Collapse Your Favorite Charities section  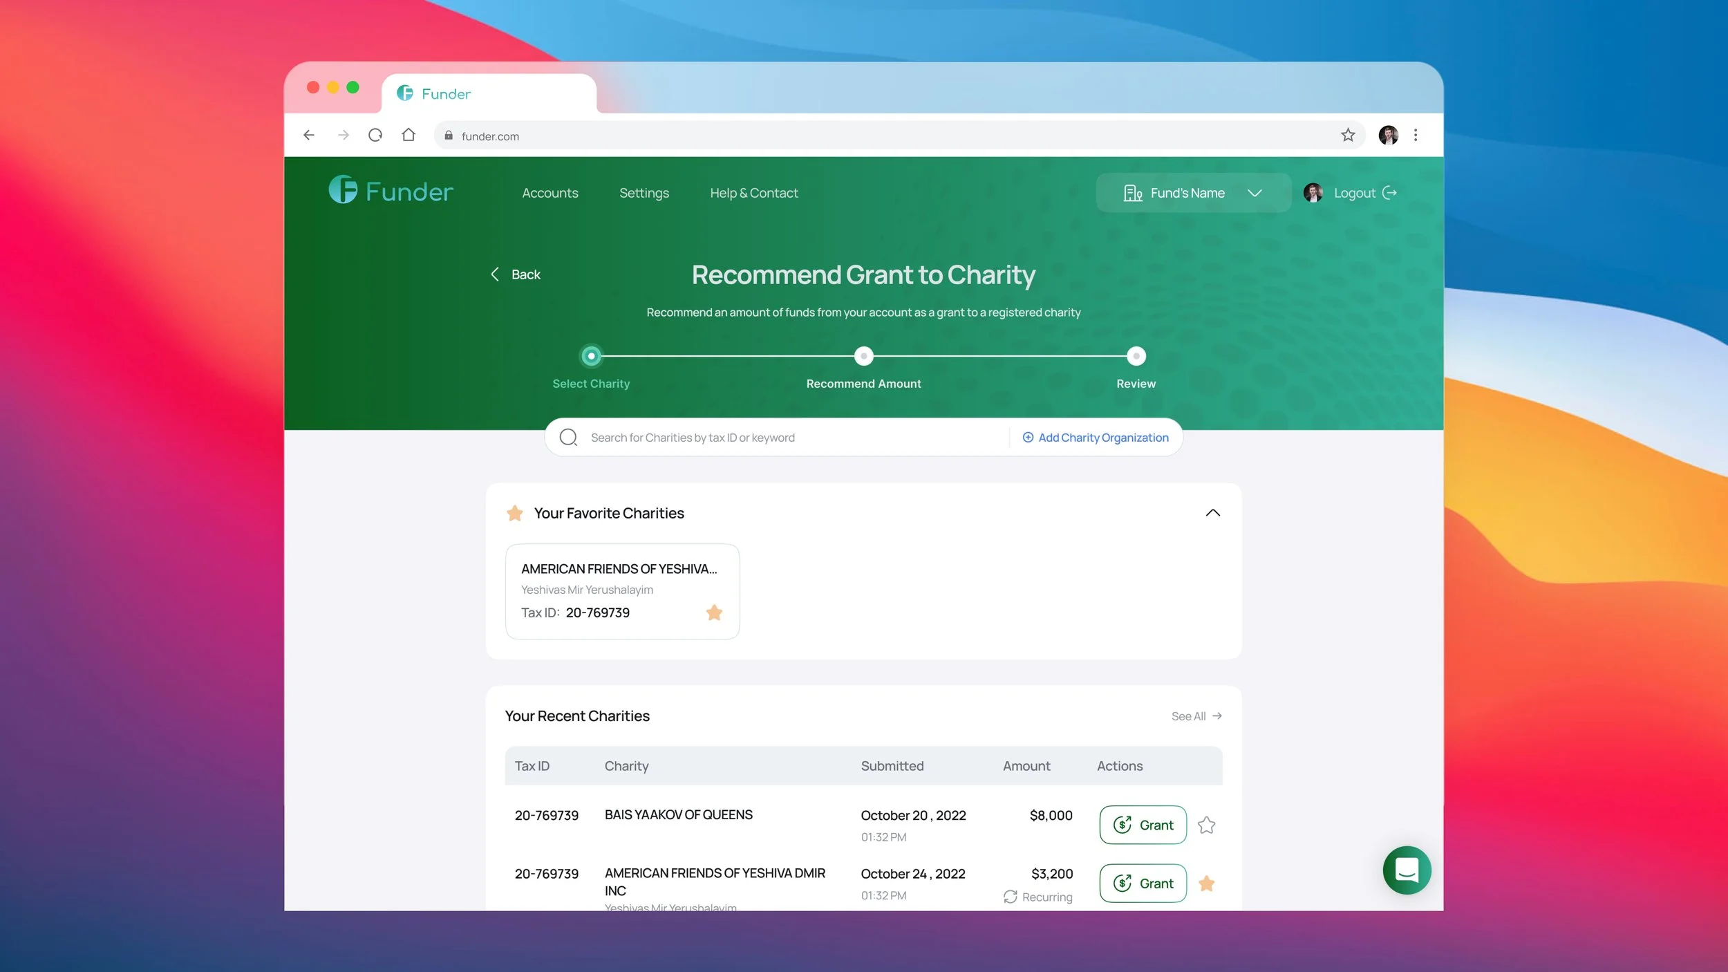(x=1212, y=513)
